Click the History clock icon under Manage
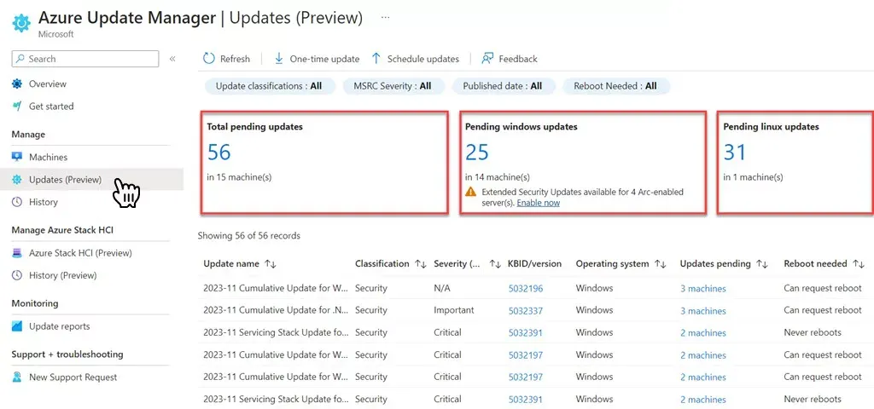Screen dimensions: 874x409 coord(17,202)
